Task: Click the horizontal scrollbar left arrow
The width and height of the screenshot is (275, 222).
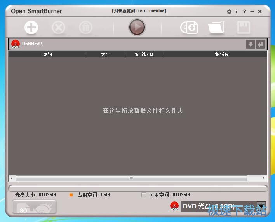Action: click(x=12, y=178)
